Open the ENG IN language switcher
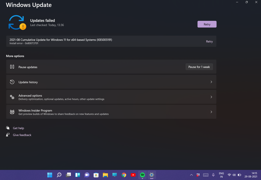 [x=221, y=175]
